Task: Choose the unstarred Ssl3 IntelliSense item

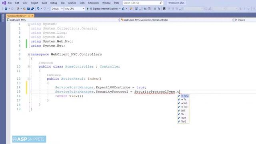Action: (x=183, y=110)
